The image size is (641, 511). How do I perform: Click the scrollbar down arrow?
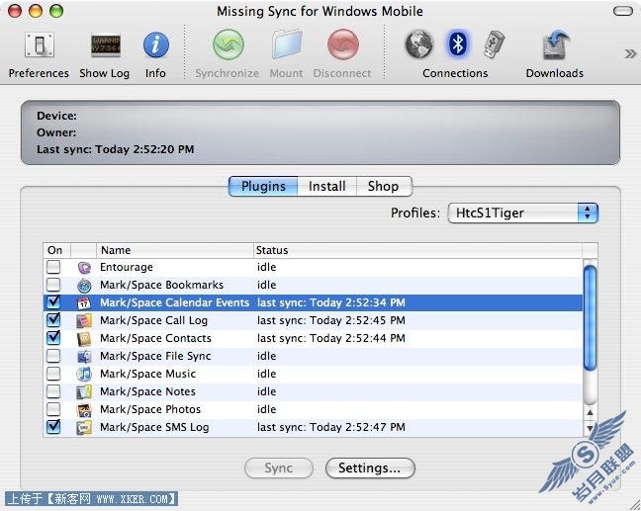[590, 428]
